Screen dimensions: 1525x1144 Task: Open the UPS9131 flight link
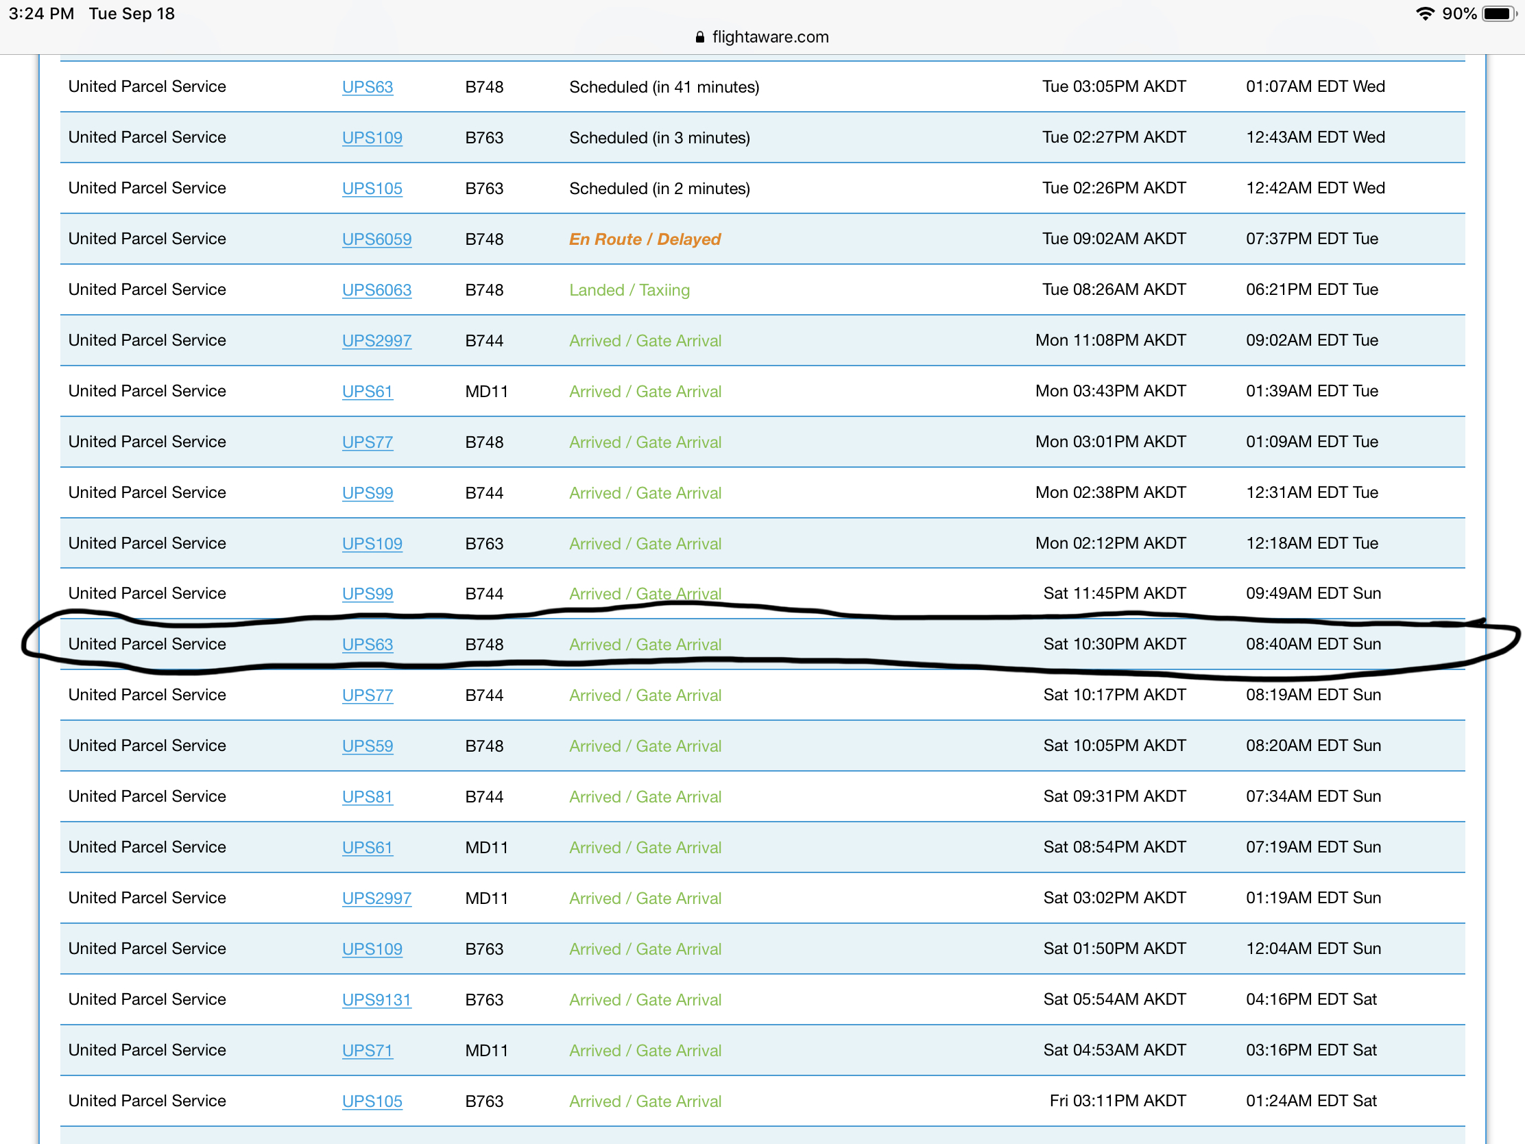(376, 1000)
